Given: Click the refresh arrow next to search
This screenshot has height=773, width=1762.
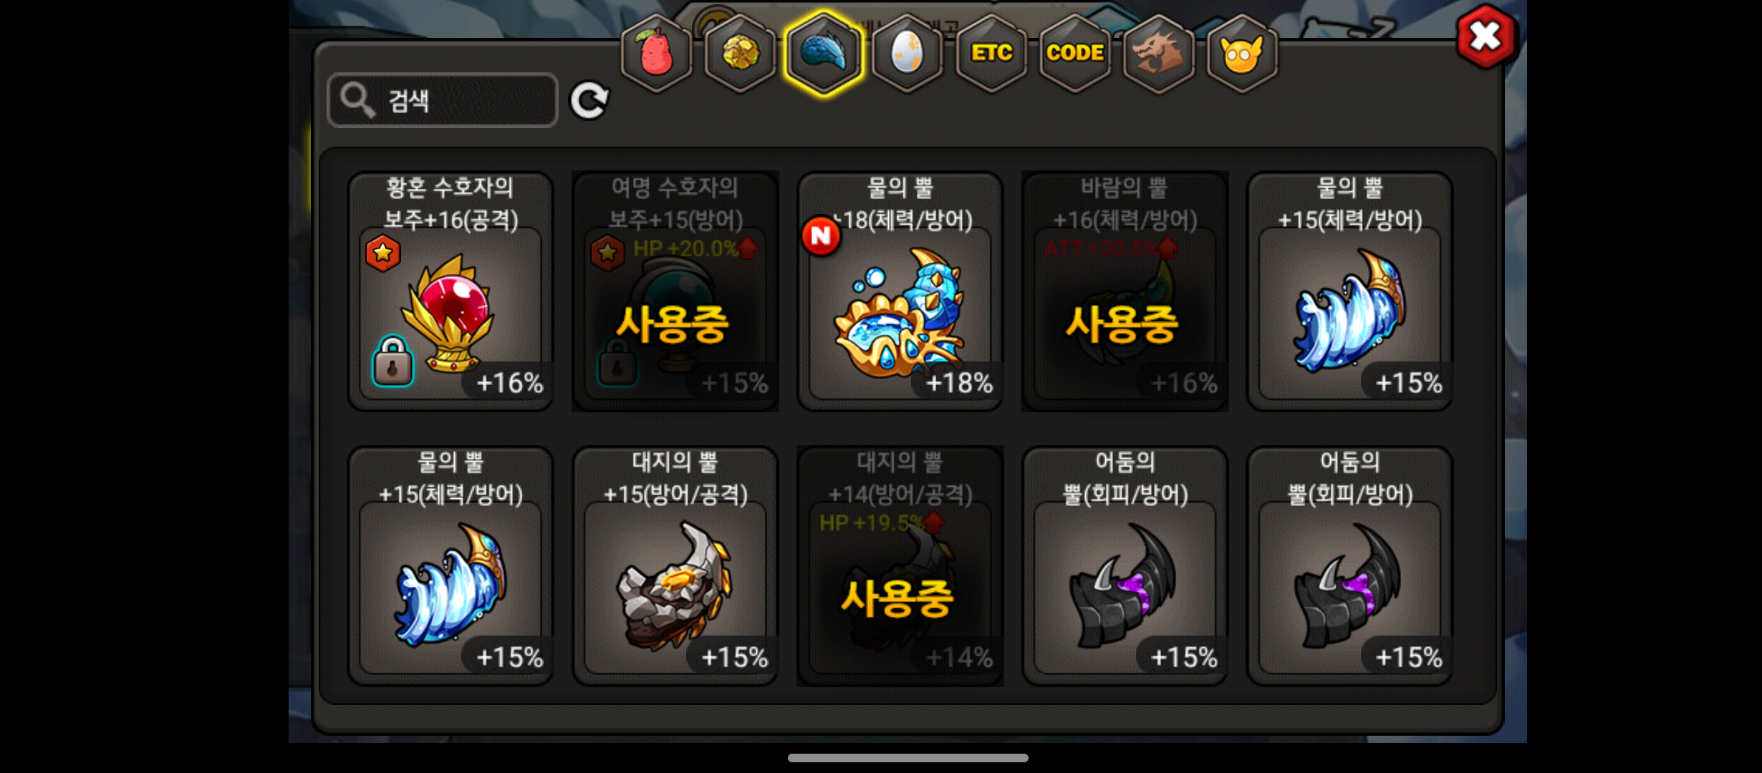Looking at the screenshot, I should coord(589,100).
